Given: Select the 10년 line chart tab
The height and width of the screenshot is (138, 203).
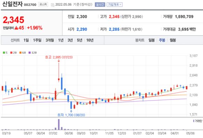Looking at the screenshot, I should point(90,40).
